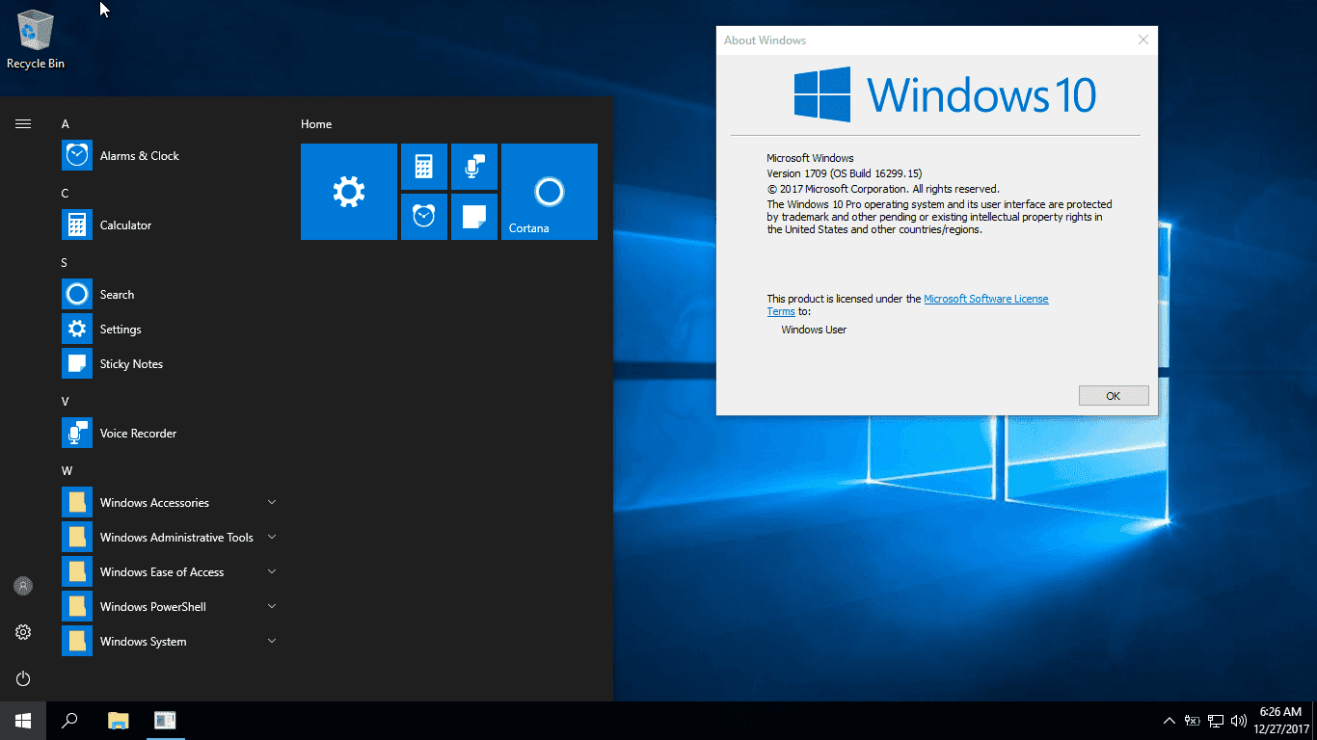This screenshot has width=1317, height=740.
Task: Expand the Windows PowerShell folder
Action: point(153,606)
